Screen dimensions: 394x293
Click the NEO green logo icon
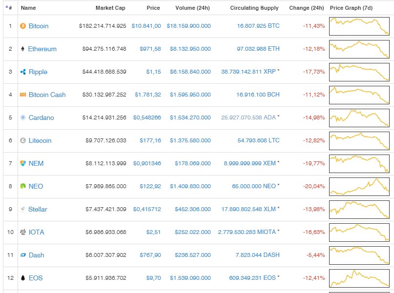23,186
